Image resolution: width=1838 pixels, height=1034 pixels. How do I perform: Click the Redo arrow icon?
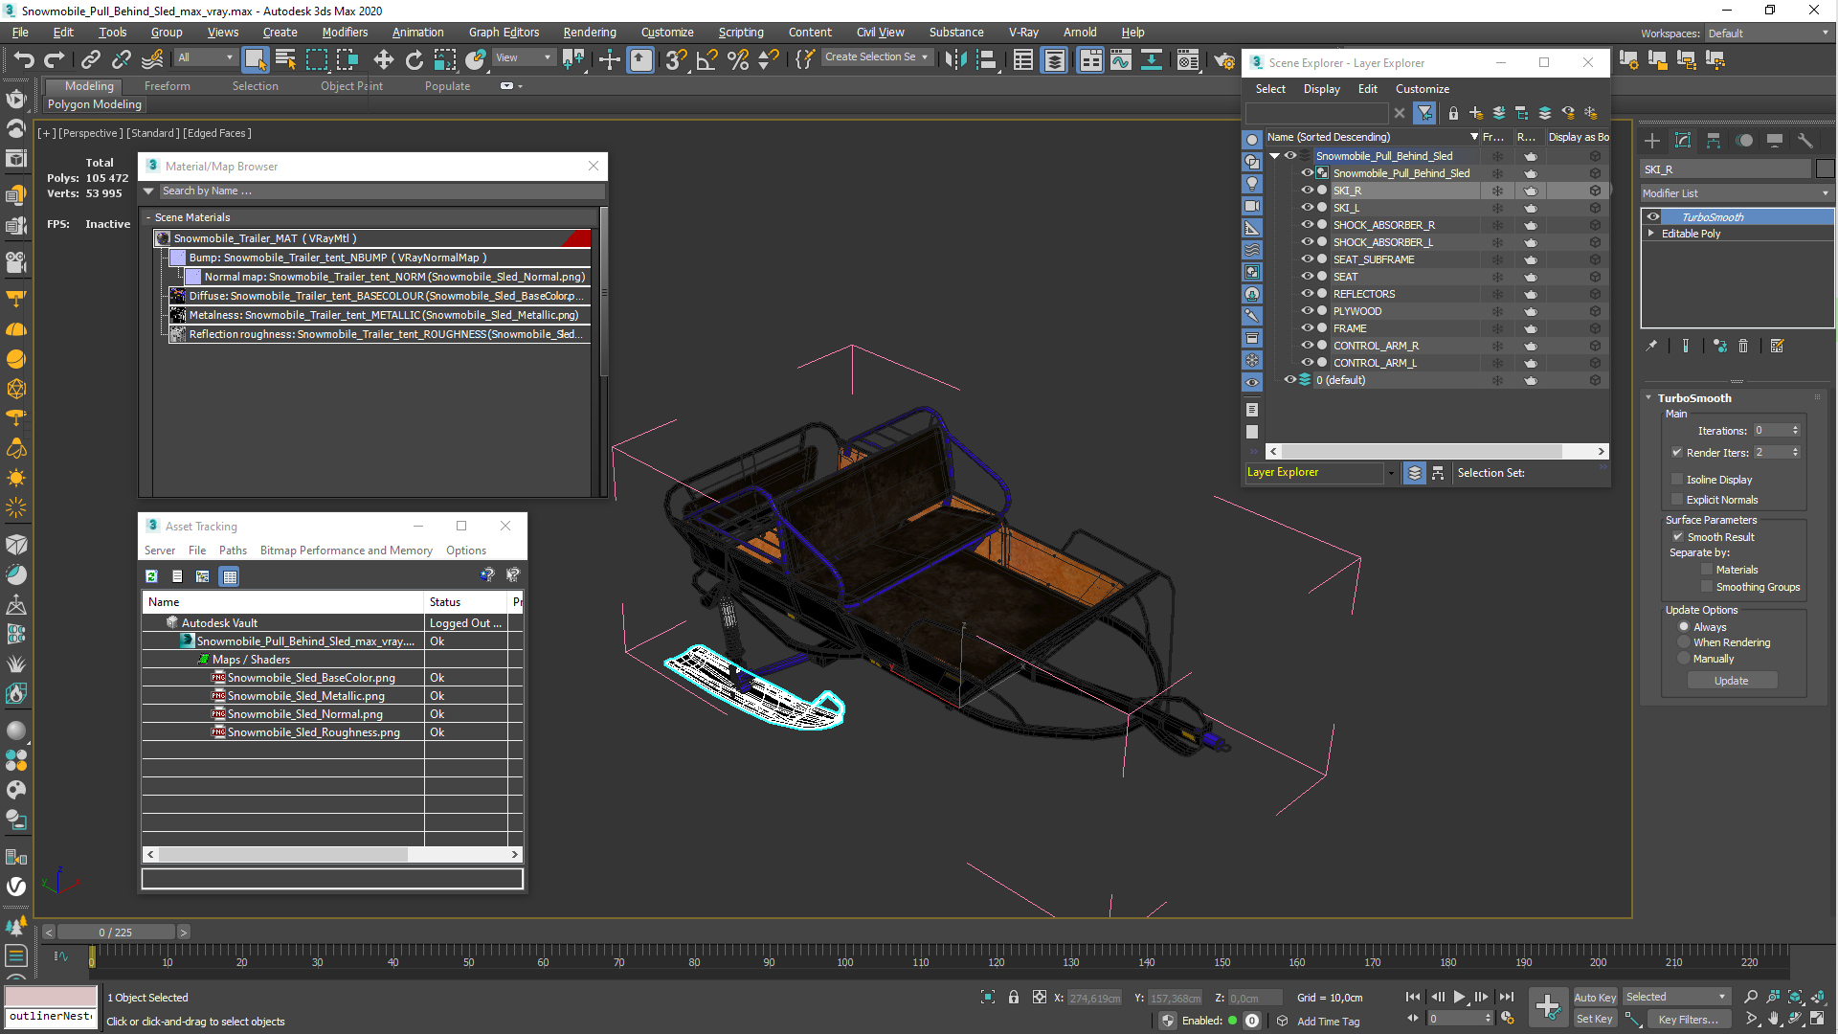pos(55,59)
